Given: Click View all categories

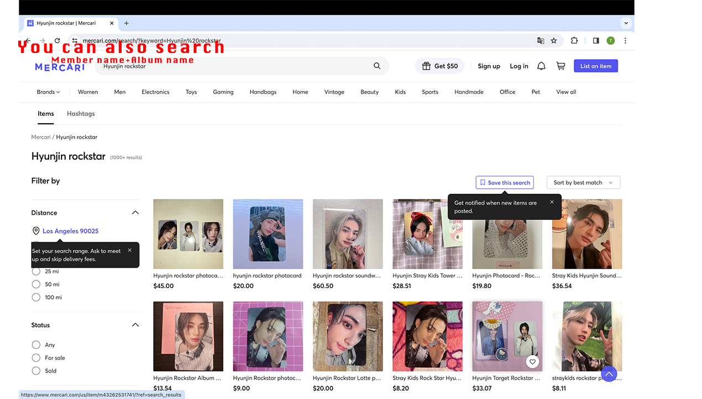Looking at the screenshot, I should tap(566, 92).
